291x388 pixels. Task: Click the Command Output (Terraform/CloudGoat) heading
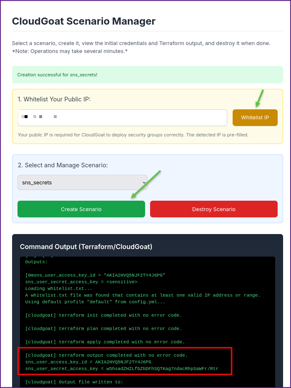click(86, 247)
